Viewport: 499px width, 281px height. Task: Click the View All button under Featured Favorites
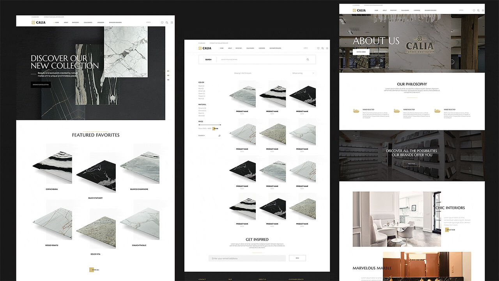94,270
